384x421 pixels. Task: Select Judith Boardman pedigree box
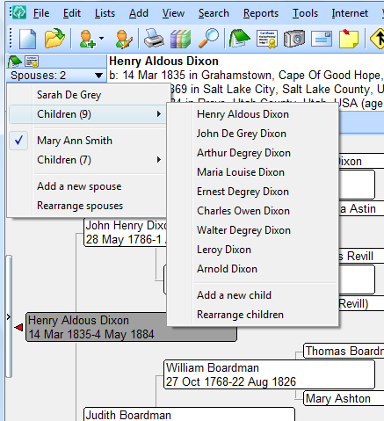coord(189,414)
